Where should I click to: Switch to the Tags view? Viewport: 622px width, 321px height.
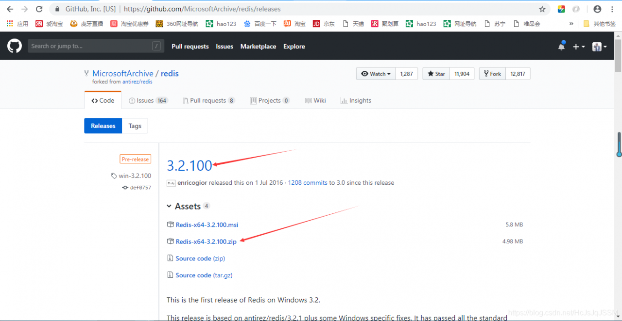click(135, 126)
